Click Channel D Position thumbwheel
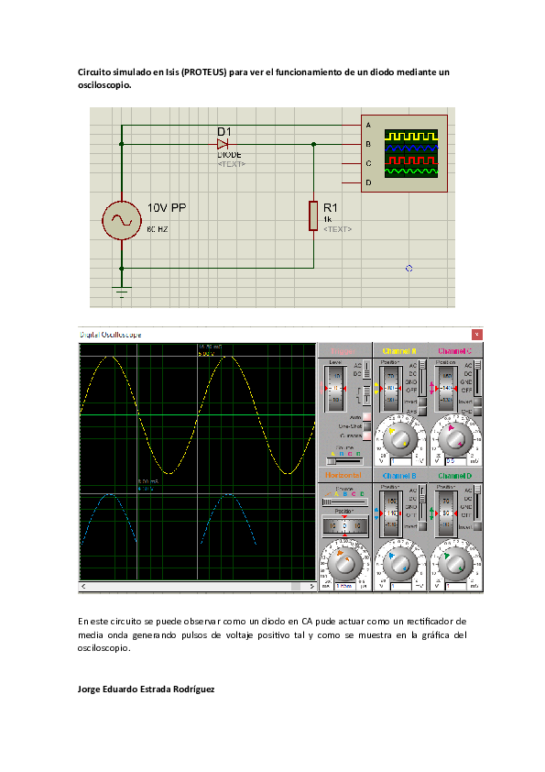 click(x=446, y=513)
